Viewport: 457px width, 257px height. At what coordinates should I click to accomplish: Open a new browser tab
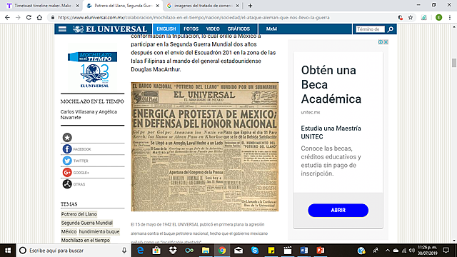(250, 6)
